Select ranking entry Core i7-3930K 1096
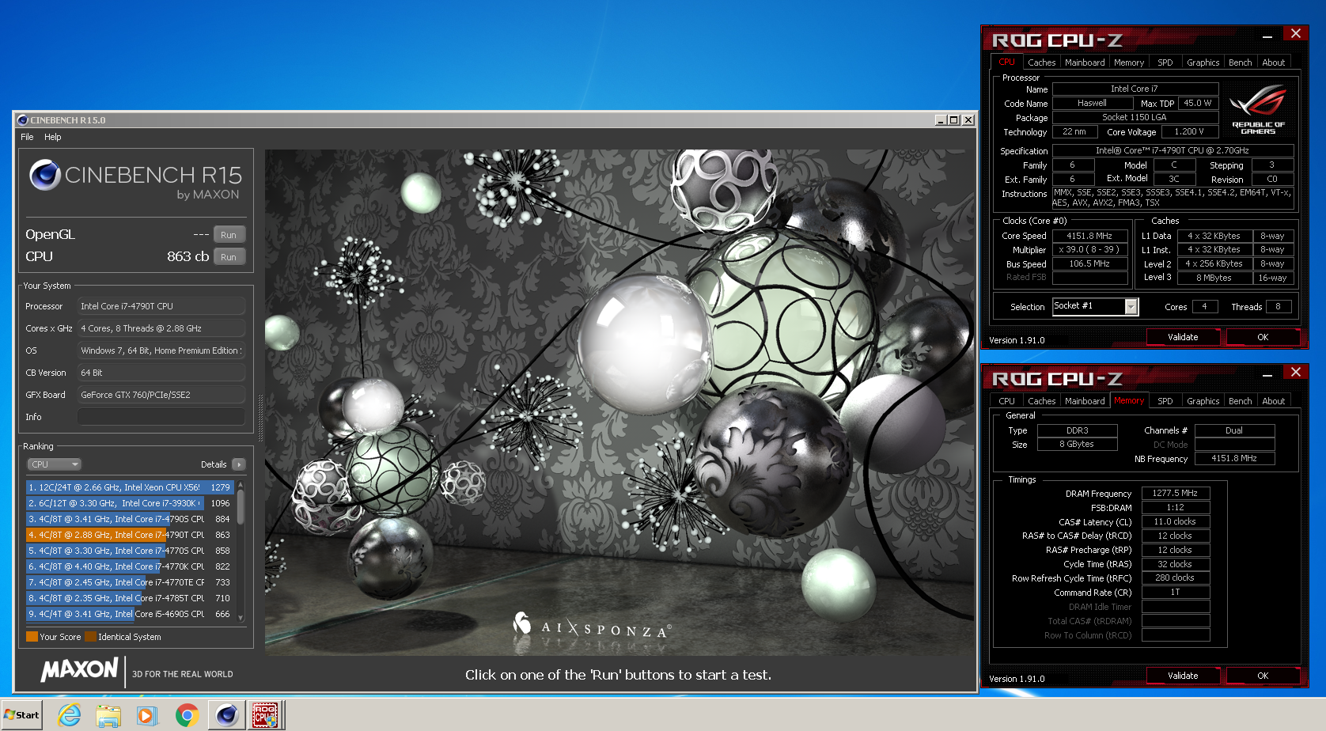 click(130, 503)
